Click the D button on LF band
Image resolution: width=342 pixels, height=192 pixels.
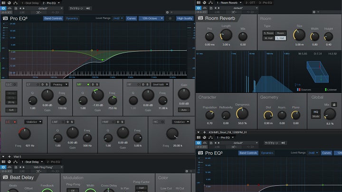tap(42, 84)
